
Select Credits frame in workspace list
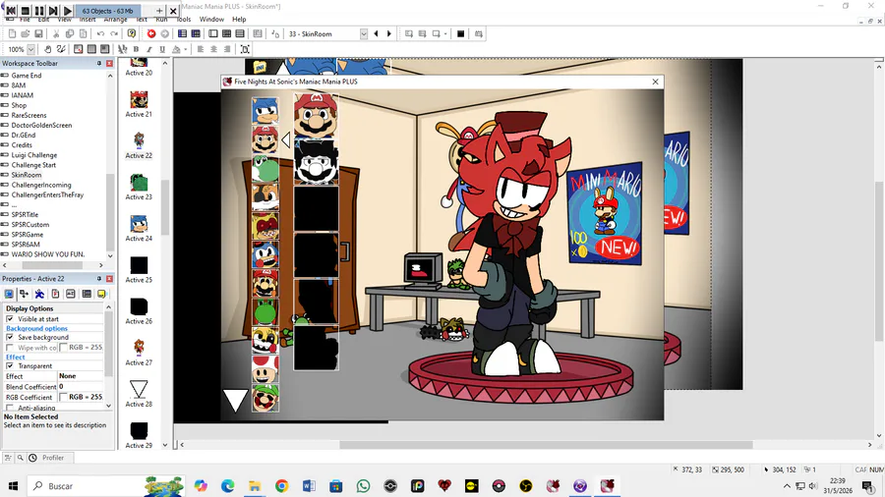click(22, 144)
